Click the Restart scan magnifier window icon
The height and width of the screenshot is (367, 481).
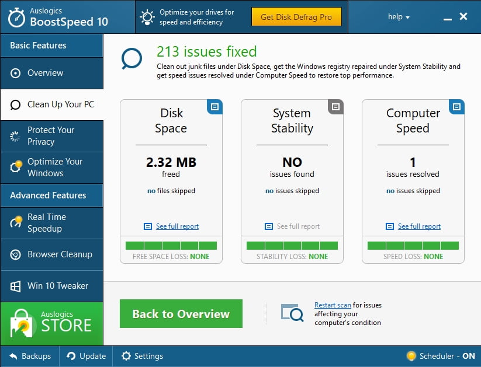[x=292, y=313]
